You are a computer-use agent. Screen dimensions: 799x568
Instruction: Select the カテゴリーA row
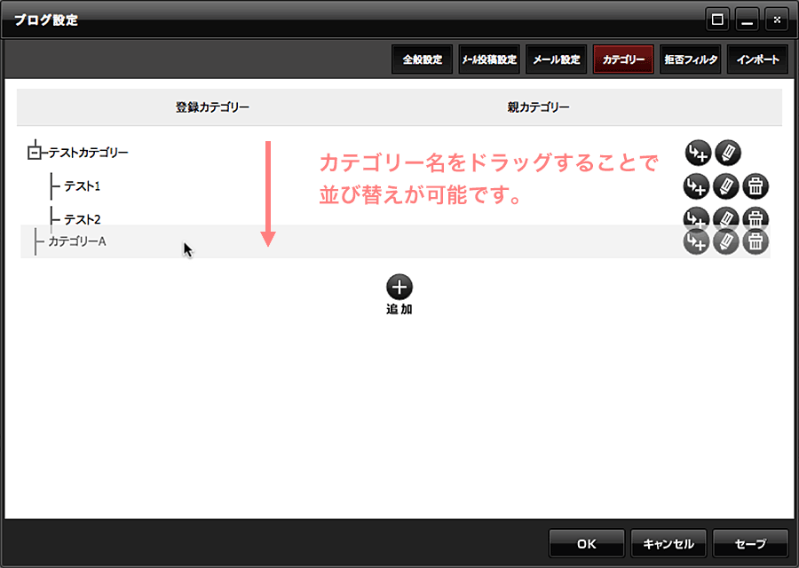coord(395,241)
